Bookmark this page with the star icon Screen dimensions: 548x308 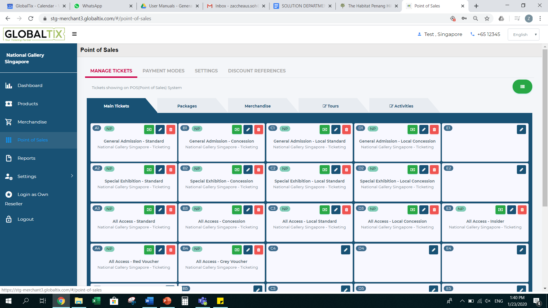point(487,19)
